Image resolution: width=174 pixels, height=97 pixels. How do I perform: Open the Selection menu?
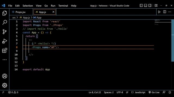[28, 6]
